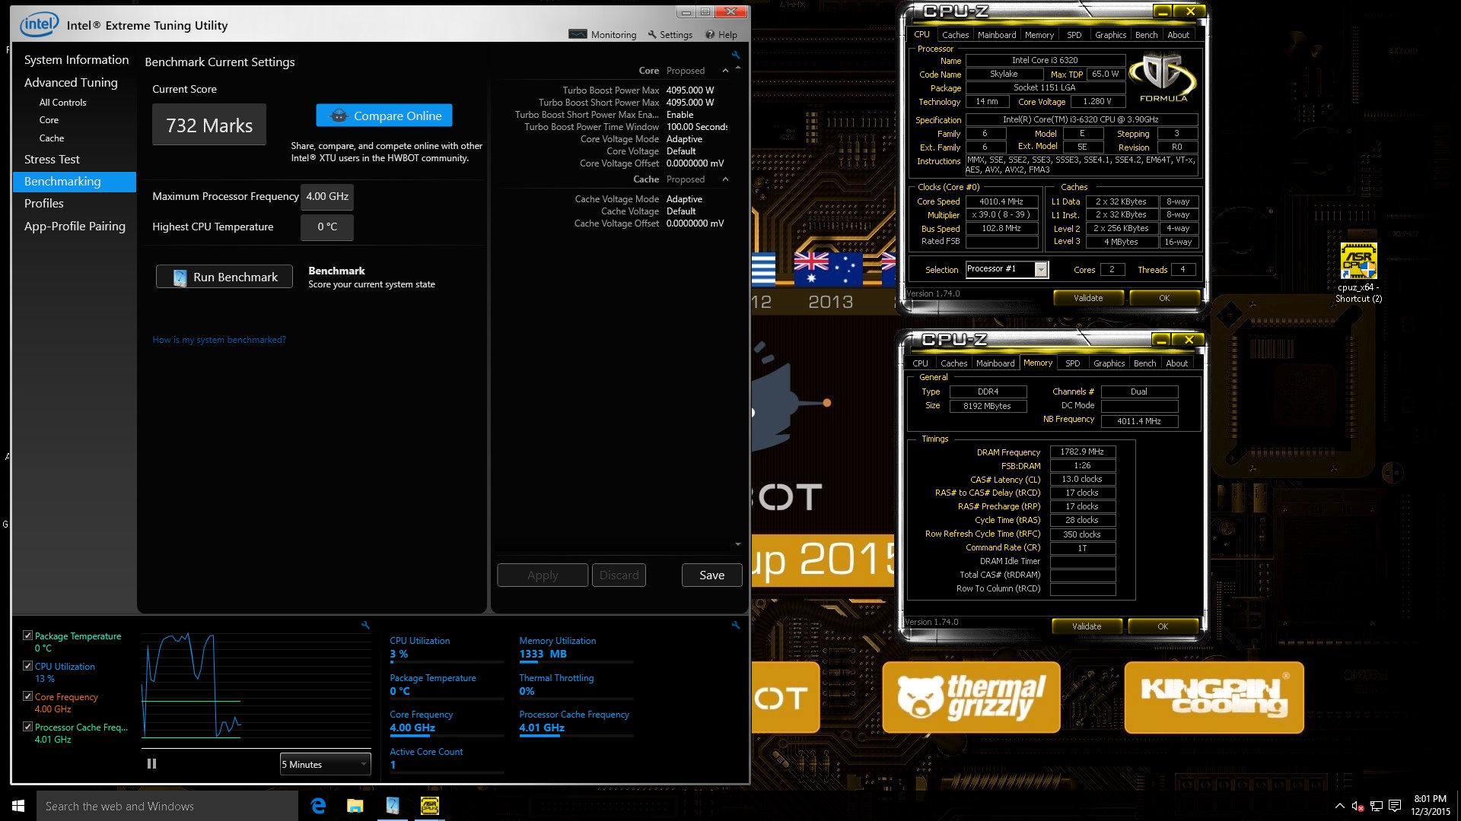Click Turbo Boost Power Max value 4095.000 W
Screen dimensions: 1461x821
690,90
